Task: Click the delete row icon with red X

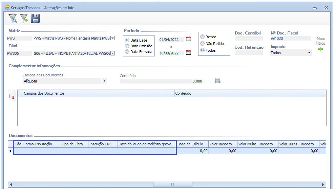Action: tap(12, 96)
